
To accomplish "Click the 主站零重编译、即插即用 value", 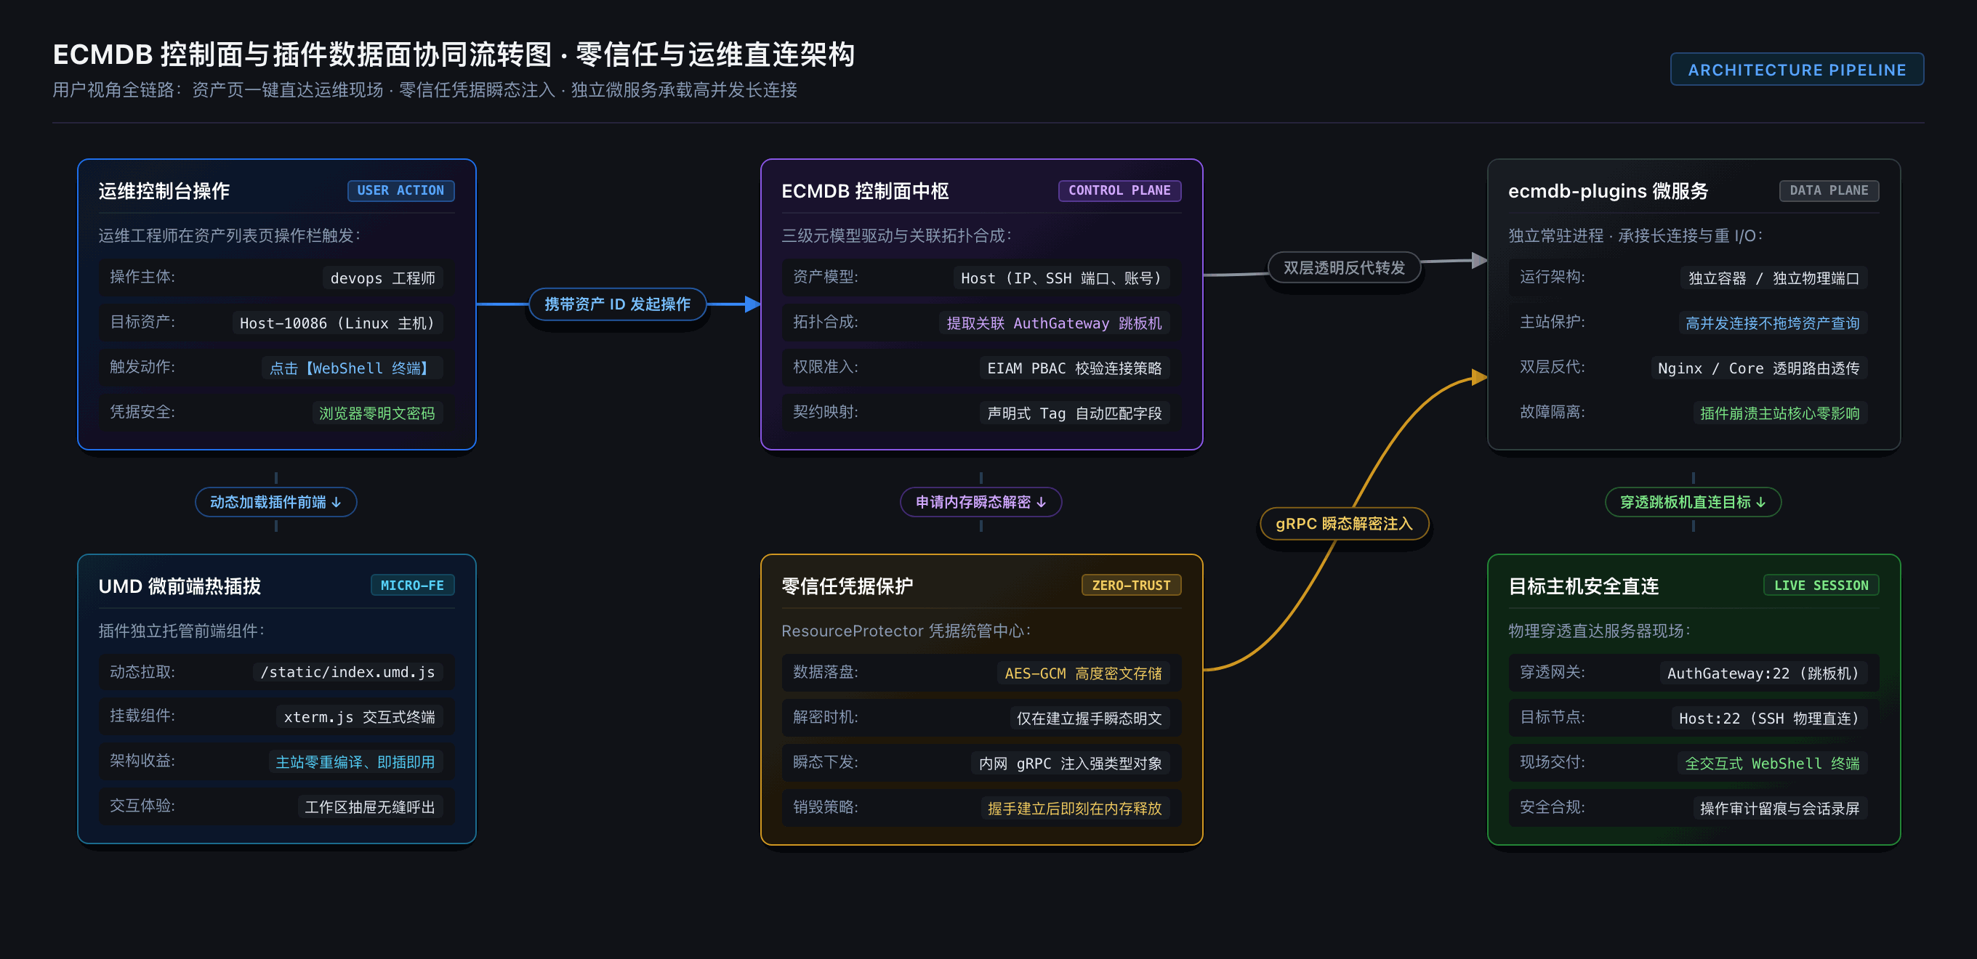I will [355, 763].
